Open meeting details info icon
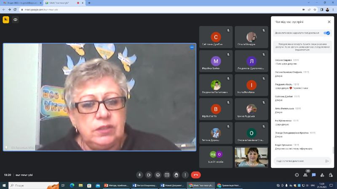 (297, 175)
